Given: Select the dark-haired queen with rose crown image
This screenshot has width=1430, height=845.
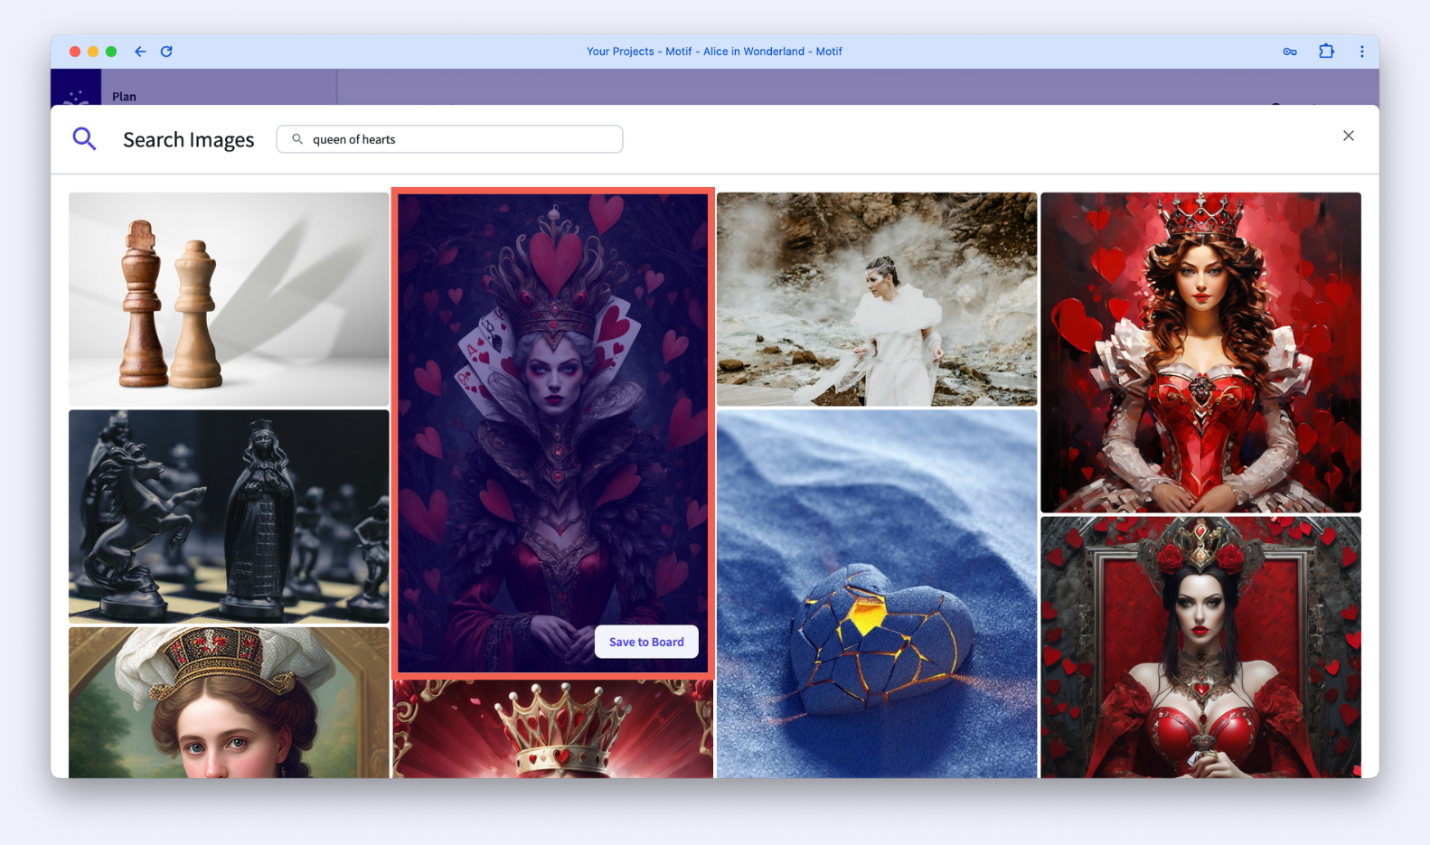Looking at the screenshot, I should tap(1200, 647).
